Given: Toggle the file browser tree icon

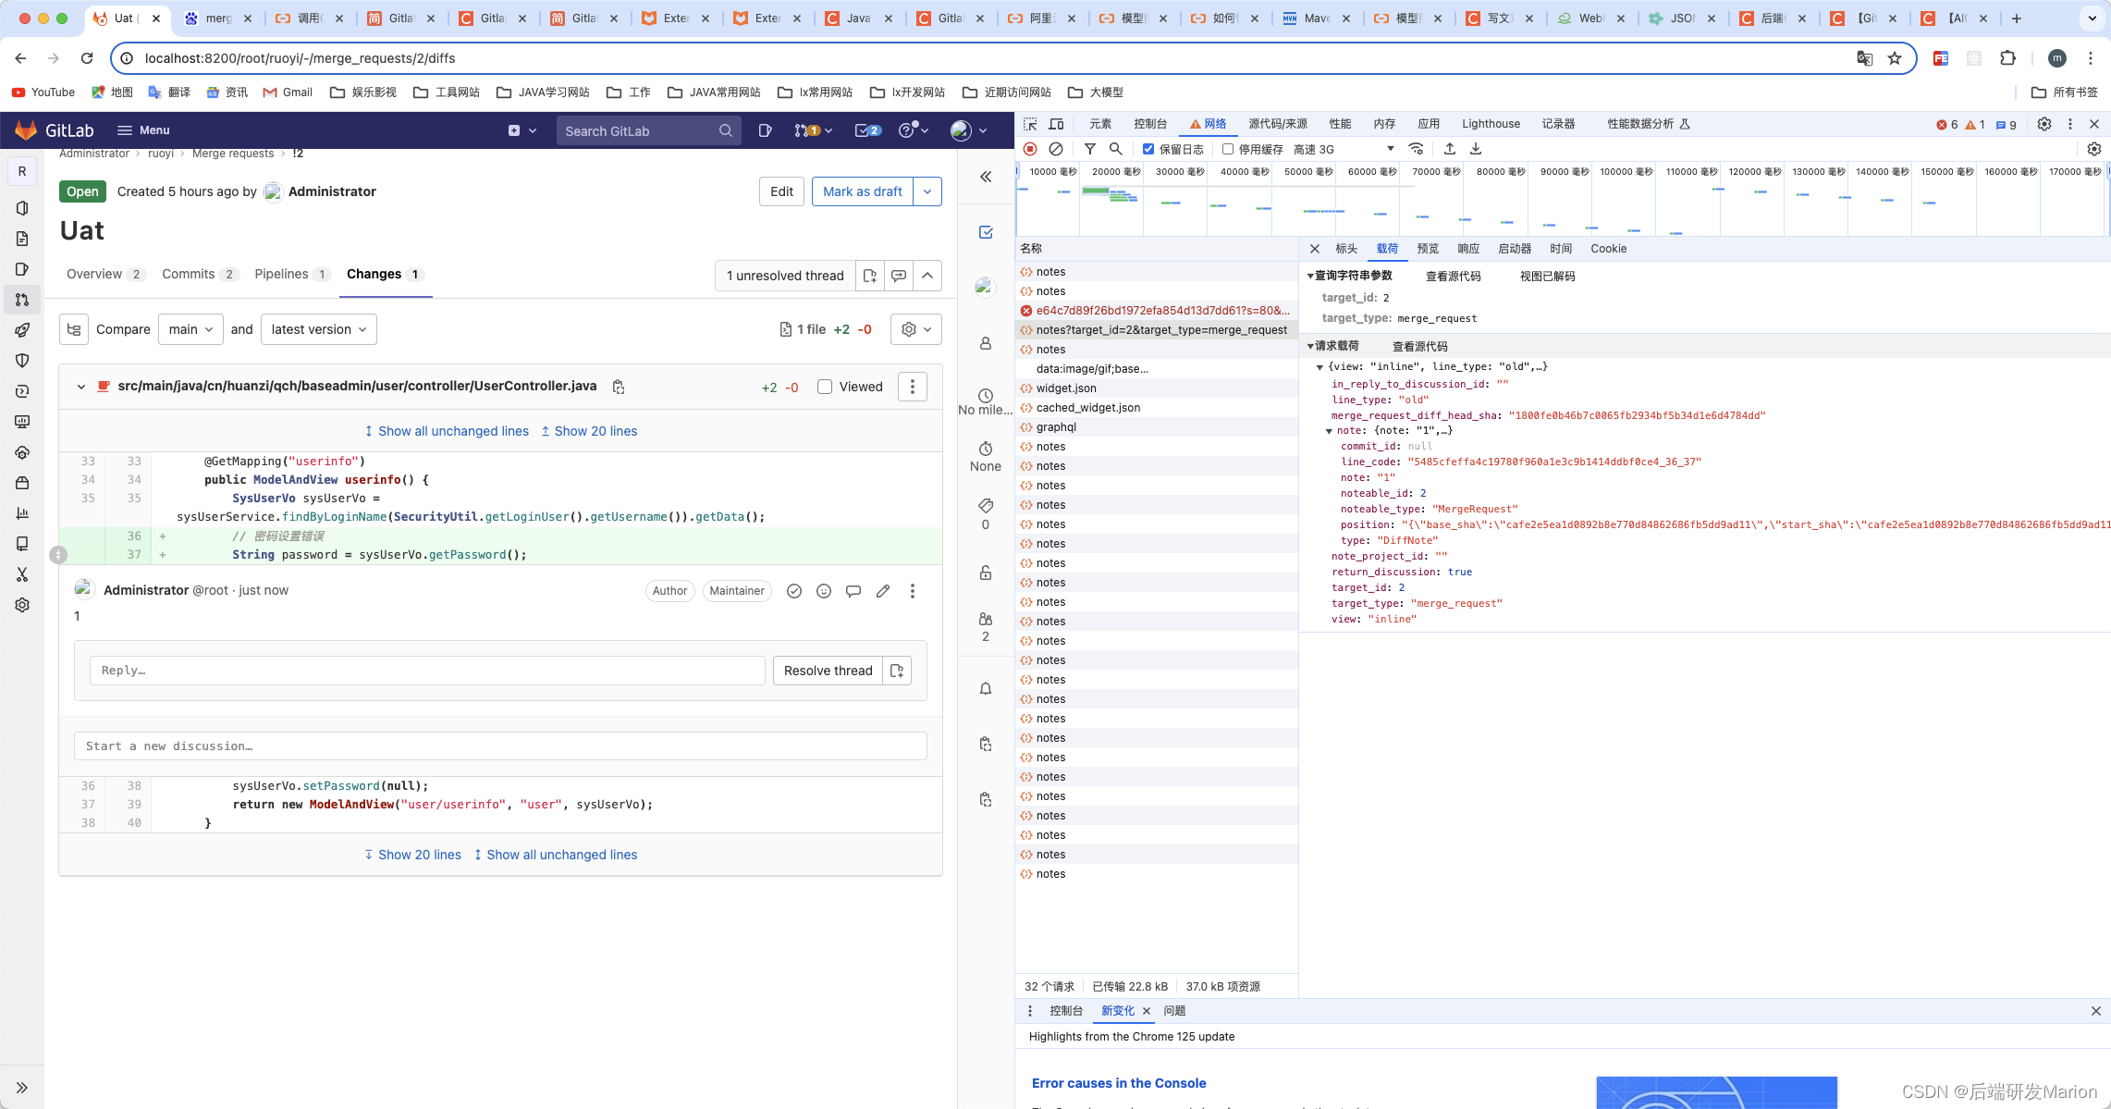Looking at the screenshot, I should (74, 329).
